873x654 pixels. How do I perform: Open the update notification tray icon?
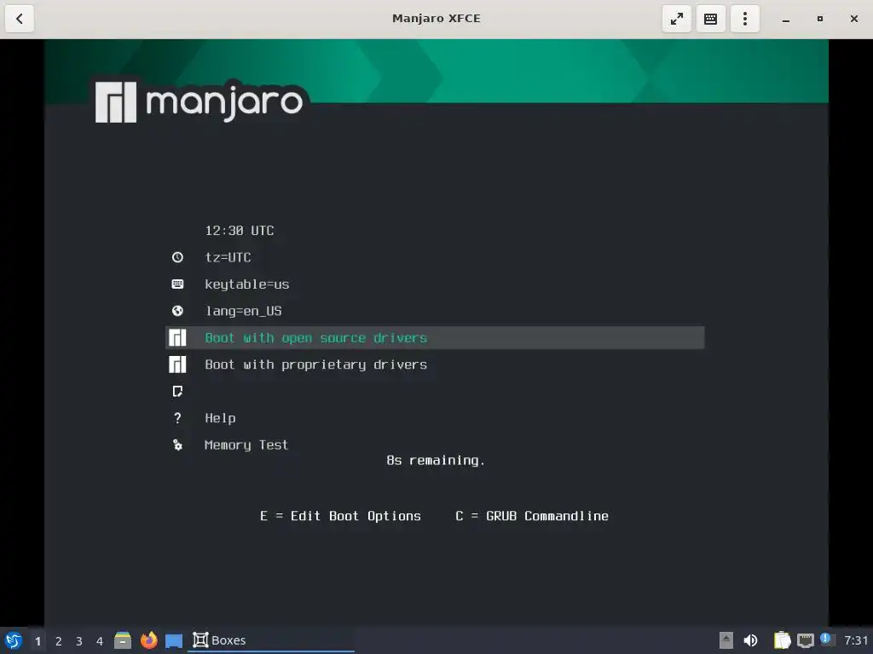[x=826, y=640]
